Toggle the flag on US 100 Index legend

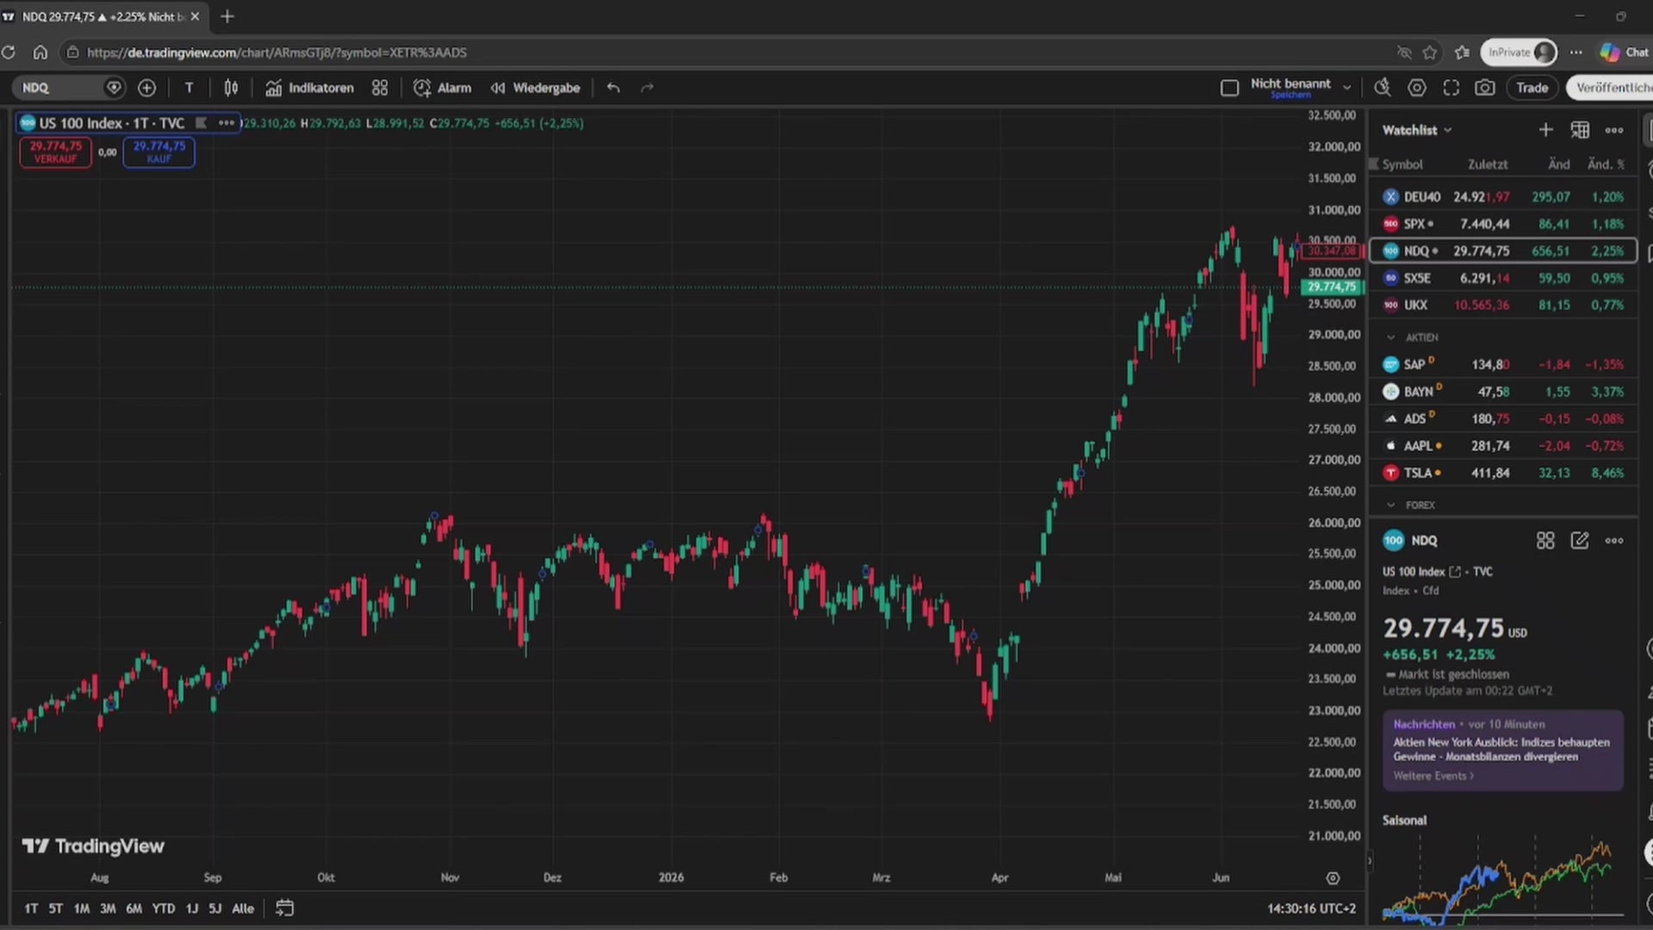pyautogui.click(x=201, y=123)
